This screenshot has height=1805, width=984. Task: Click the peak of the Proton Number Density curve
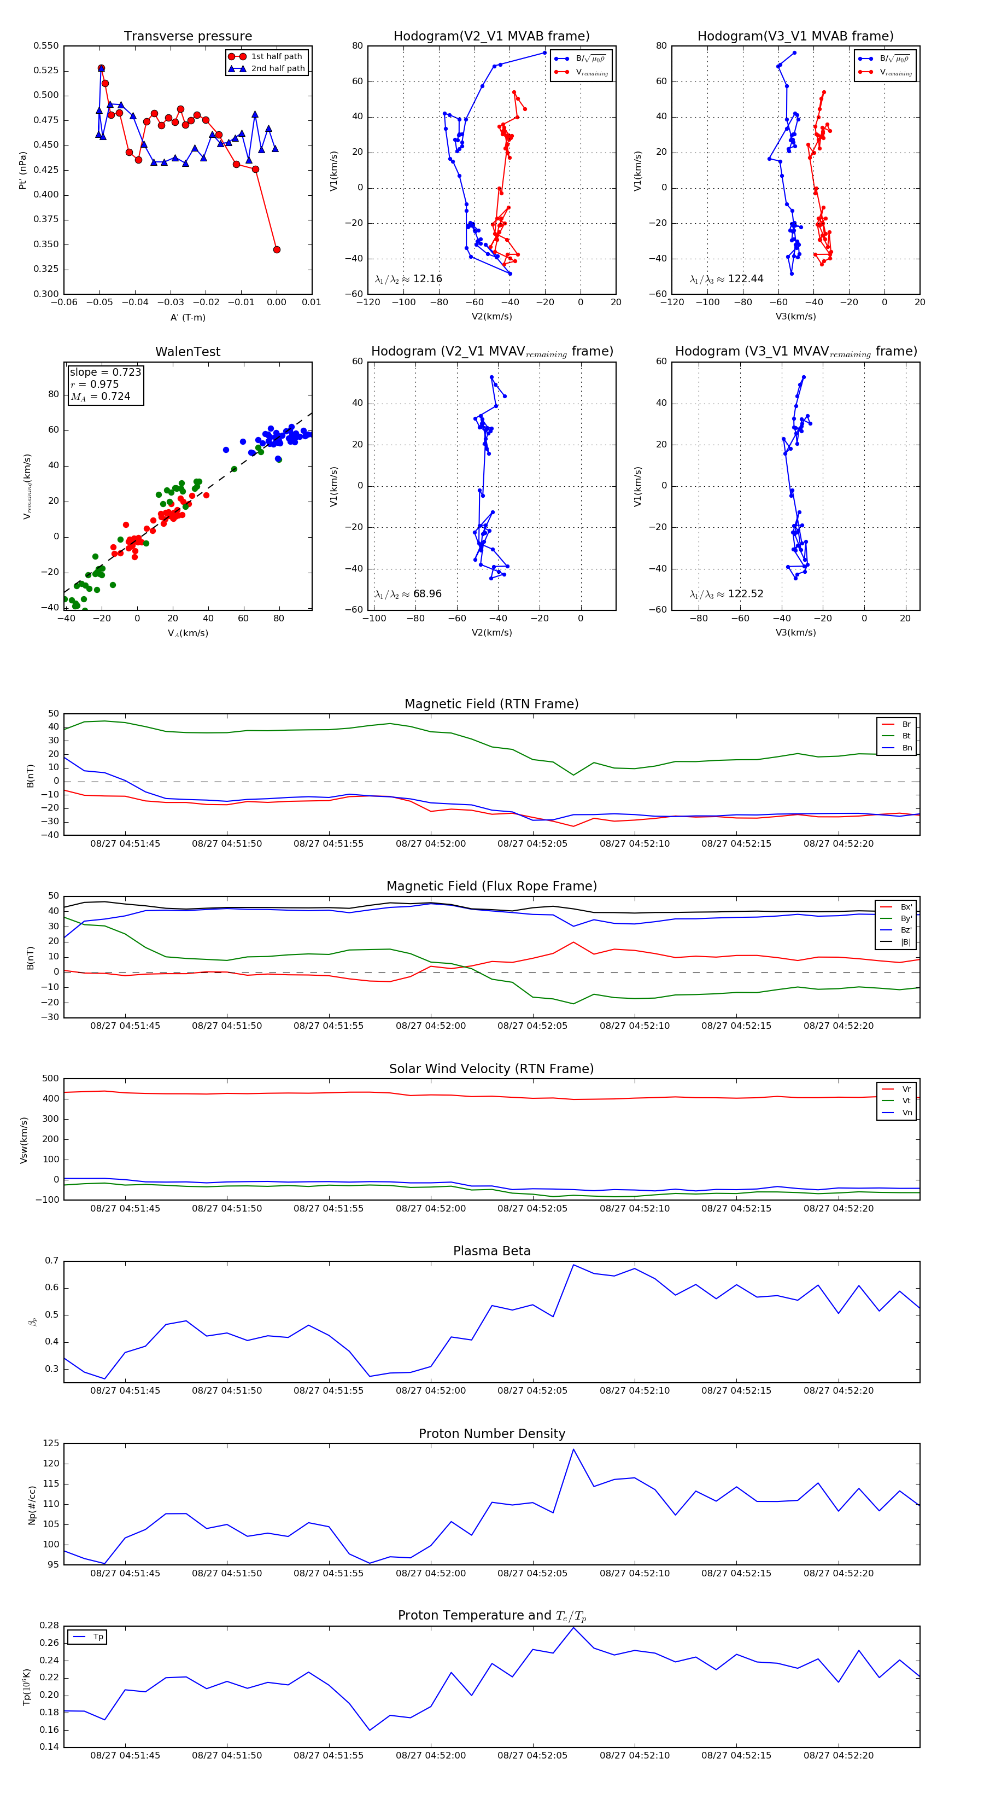[573, 1450]
